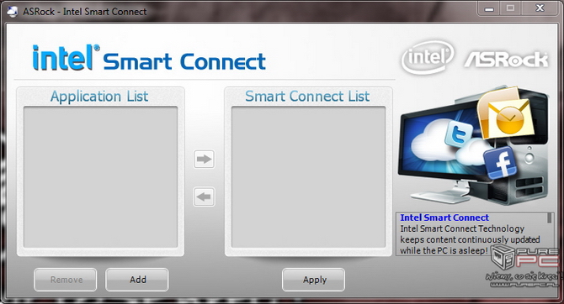
Task: Select the Application List box
Action: click(x=101, y=176)
